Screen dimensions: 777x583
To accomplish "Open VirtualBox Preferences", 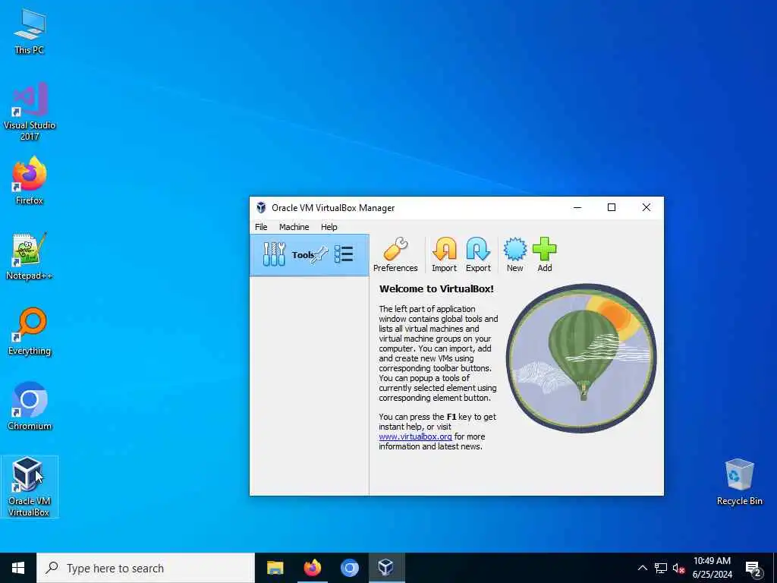I will (x=395, y=254).
